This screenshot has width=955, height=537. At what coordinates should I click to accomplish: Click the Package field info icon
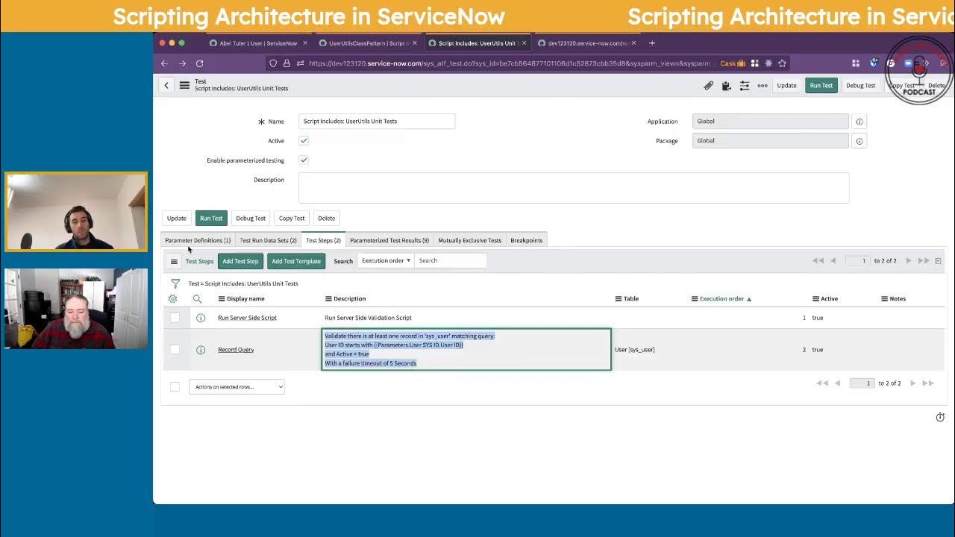click(x=859, y=141)
